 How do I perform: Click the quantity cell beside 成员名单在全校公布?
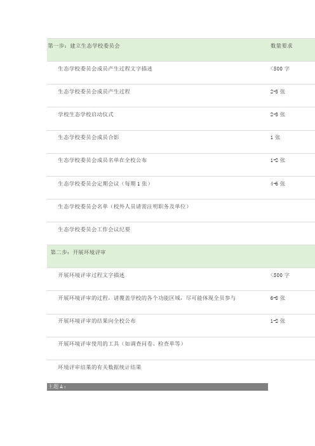pyautogui.click(x=278, y=160)
